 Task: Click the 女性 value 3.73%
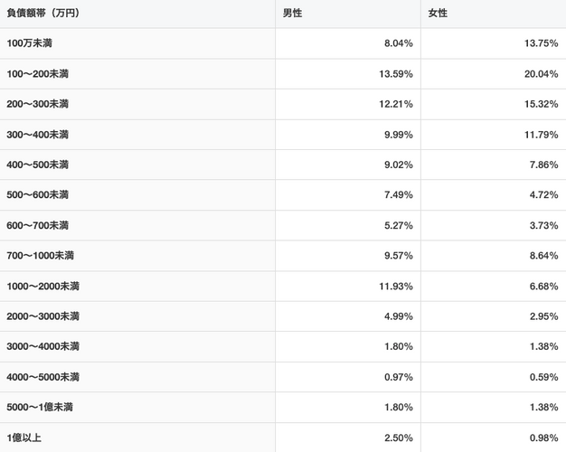[542, 225]
